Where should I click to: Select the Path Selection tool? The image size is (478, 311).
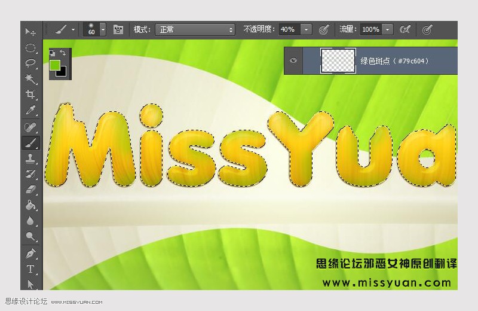30,284
